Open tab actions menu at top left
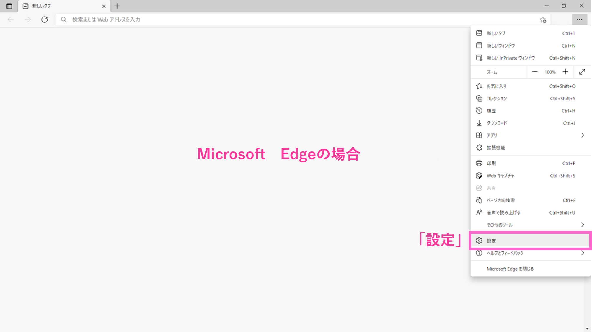The image size is (592, 332). (9, 6)
